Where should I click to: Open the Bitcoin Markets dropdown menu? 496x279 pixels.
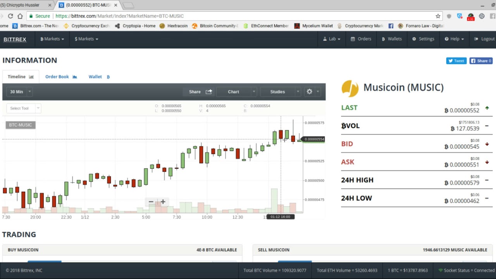coord(52,39)
